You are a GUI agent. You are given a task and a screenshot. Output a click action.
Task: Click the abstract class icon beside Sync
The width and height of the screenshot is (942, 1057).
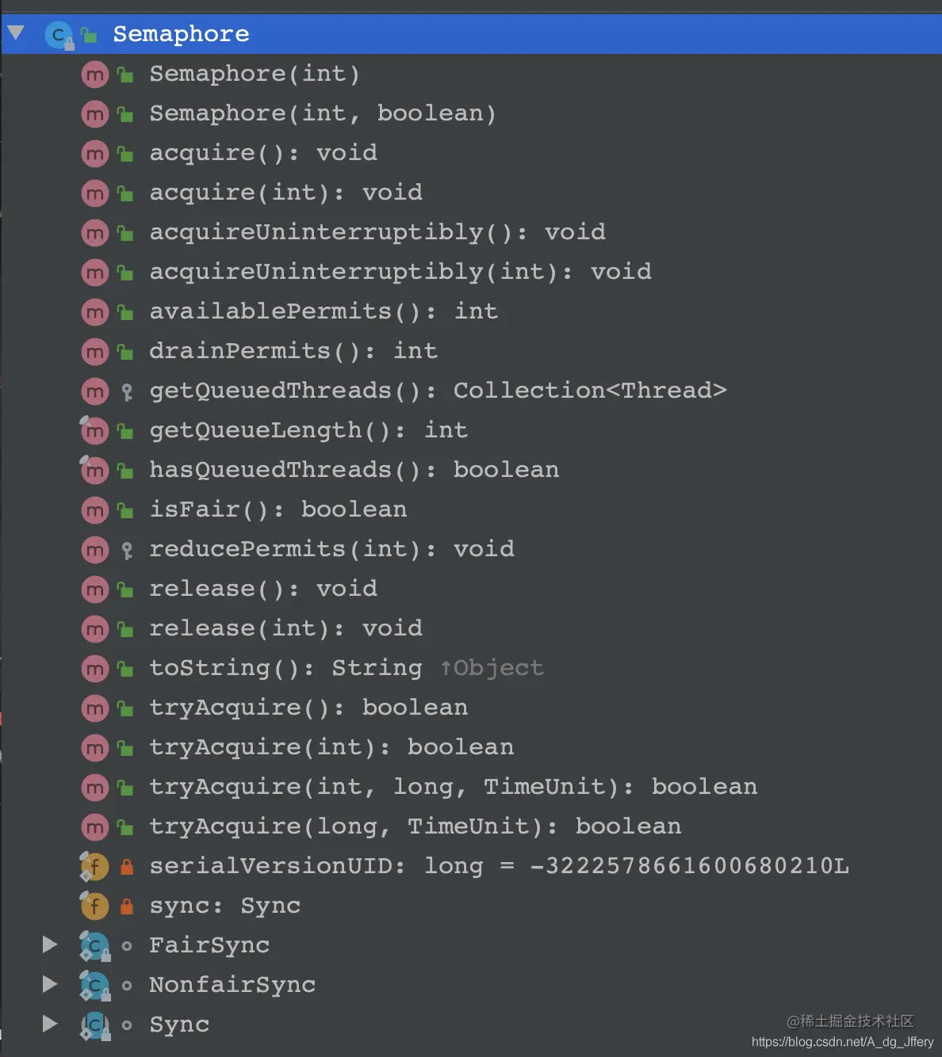94,1025
